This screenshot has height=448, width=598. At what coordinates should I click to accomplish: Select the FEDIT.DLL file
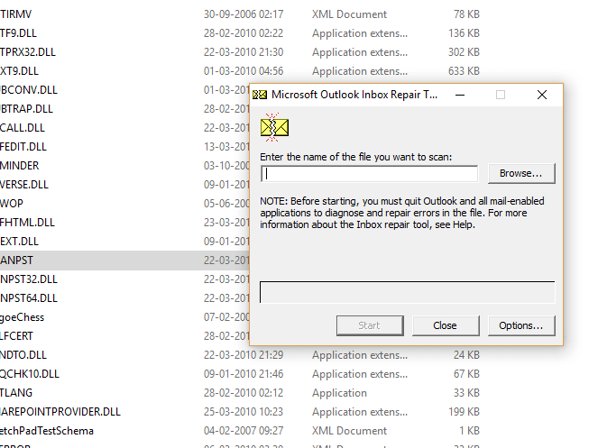coord(23,147)
